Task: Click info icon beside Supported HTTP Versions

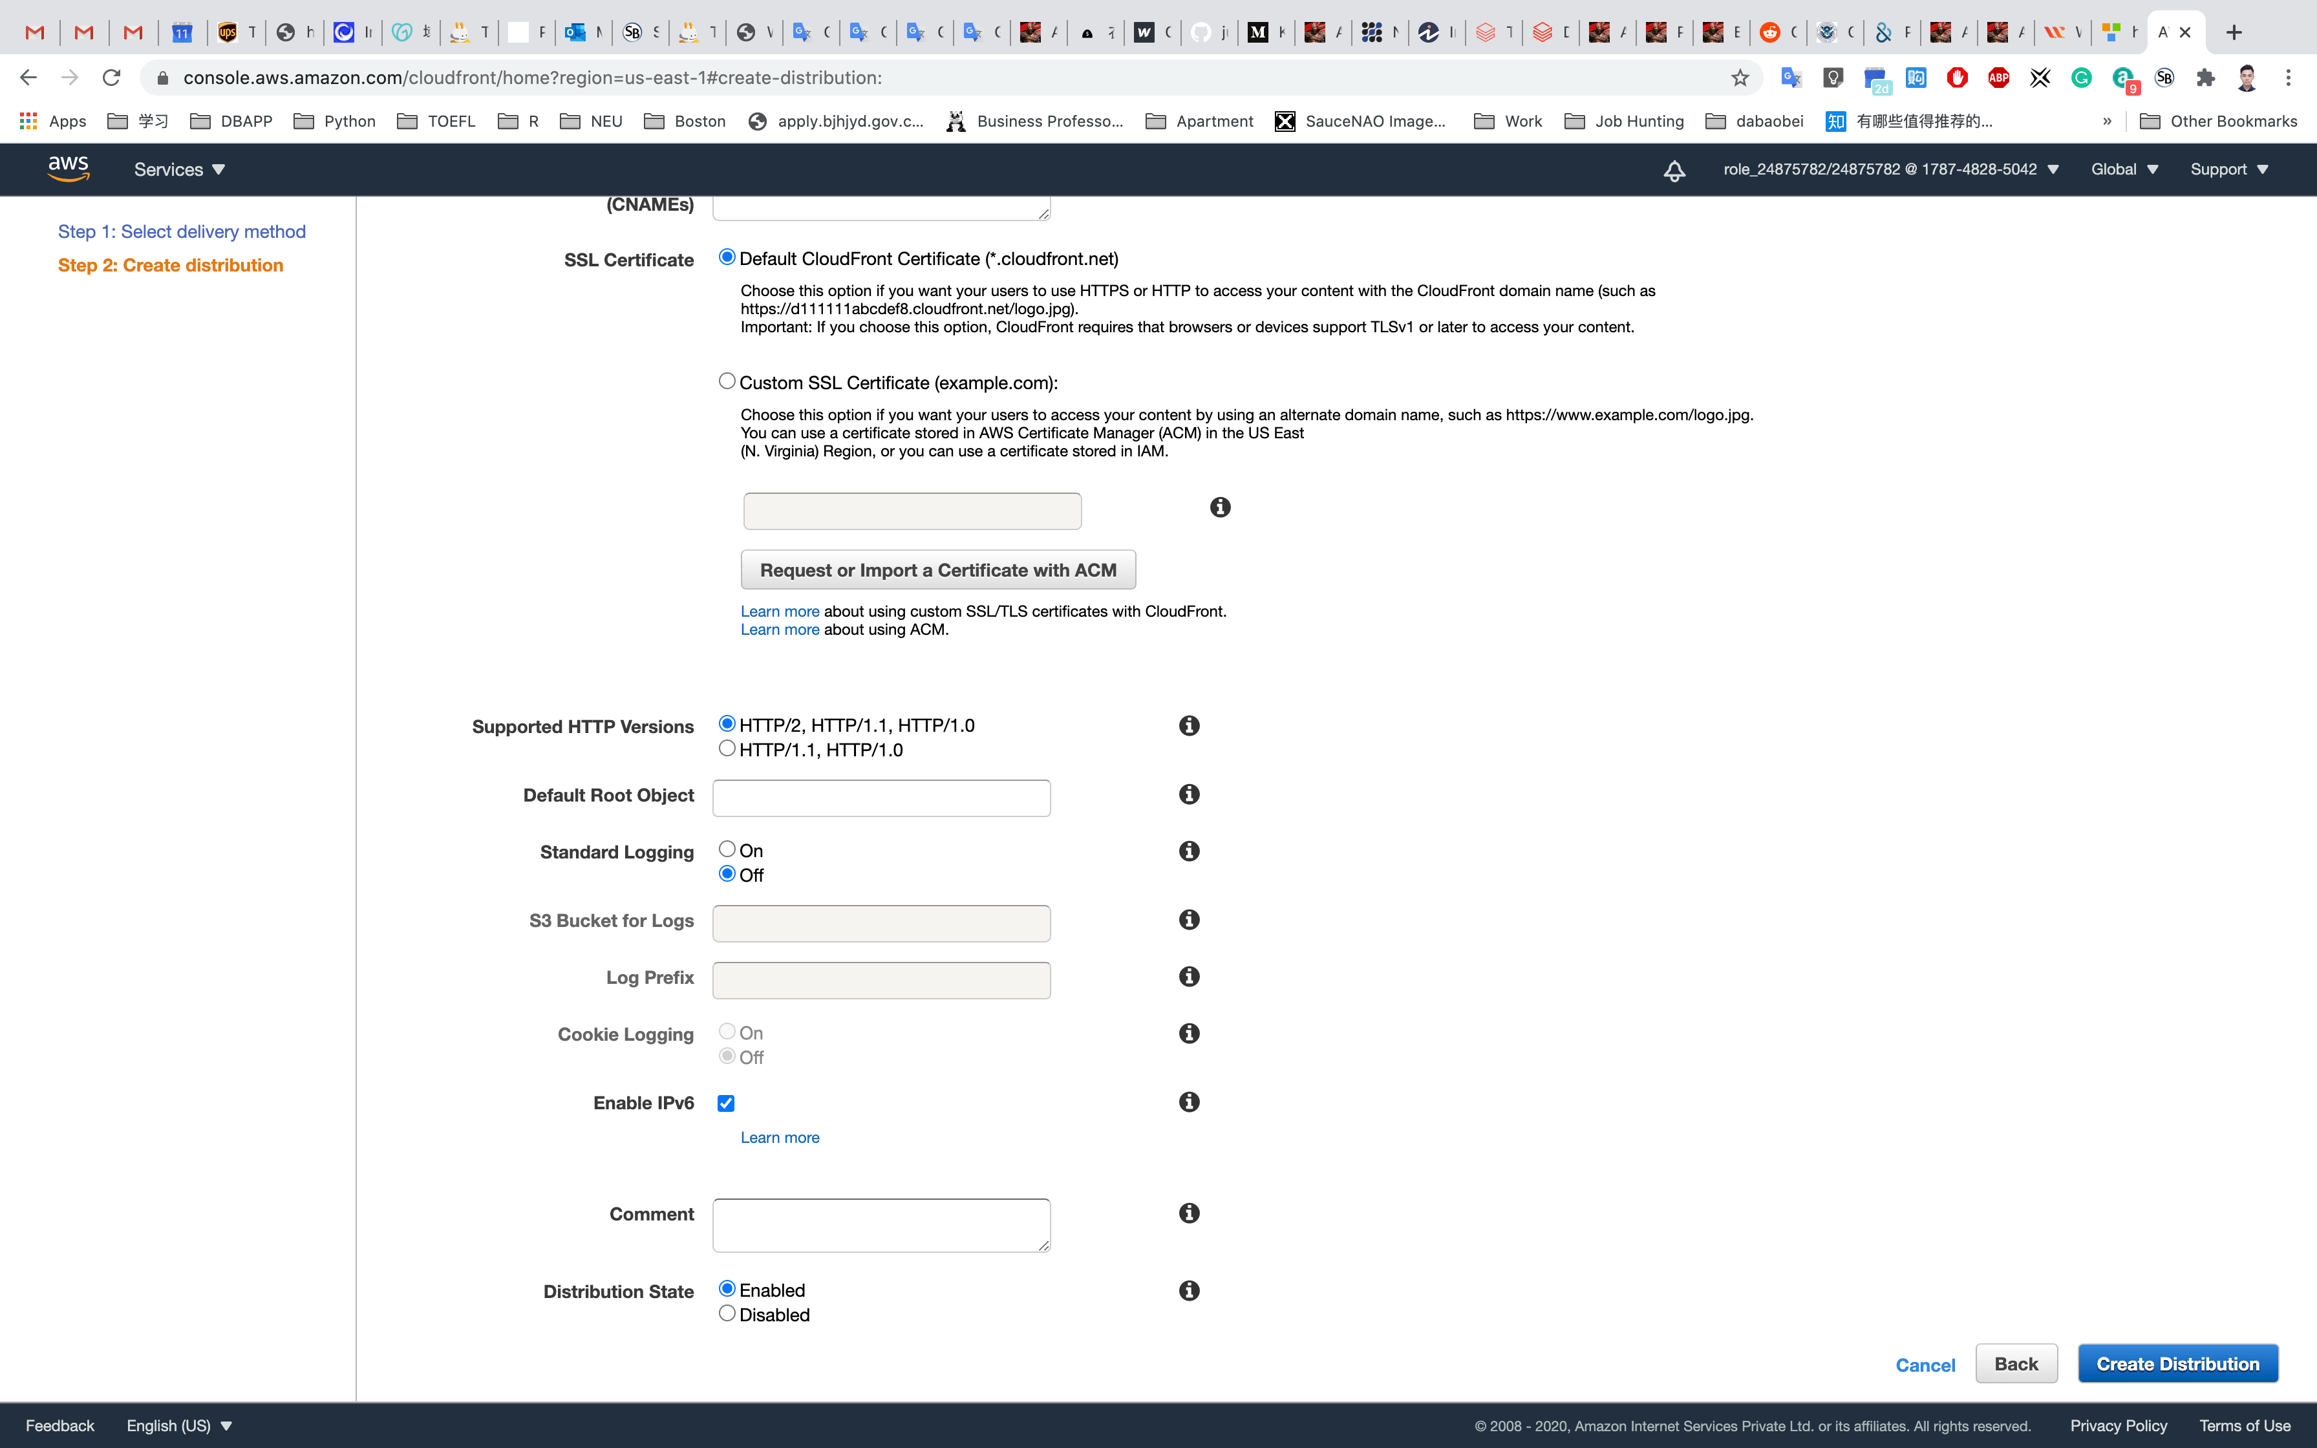Action: pos(1189,726)
